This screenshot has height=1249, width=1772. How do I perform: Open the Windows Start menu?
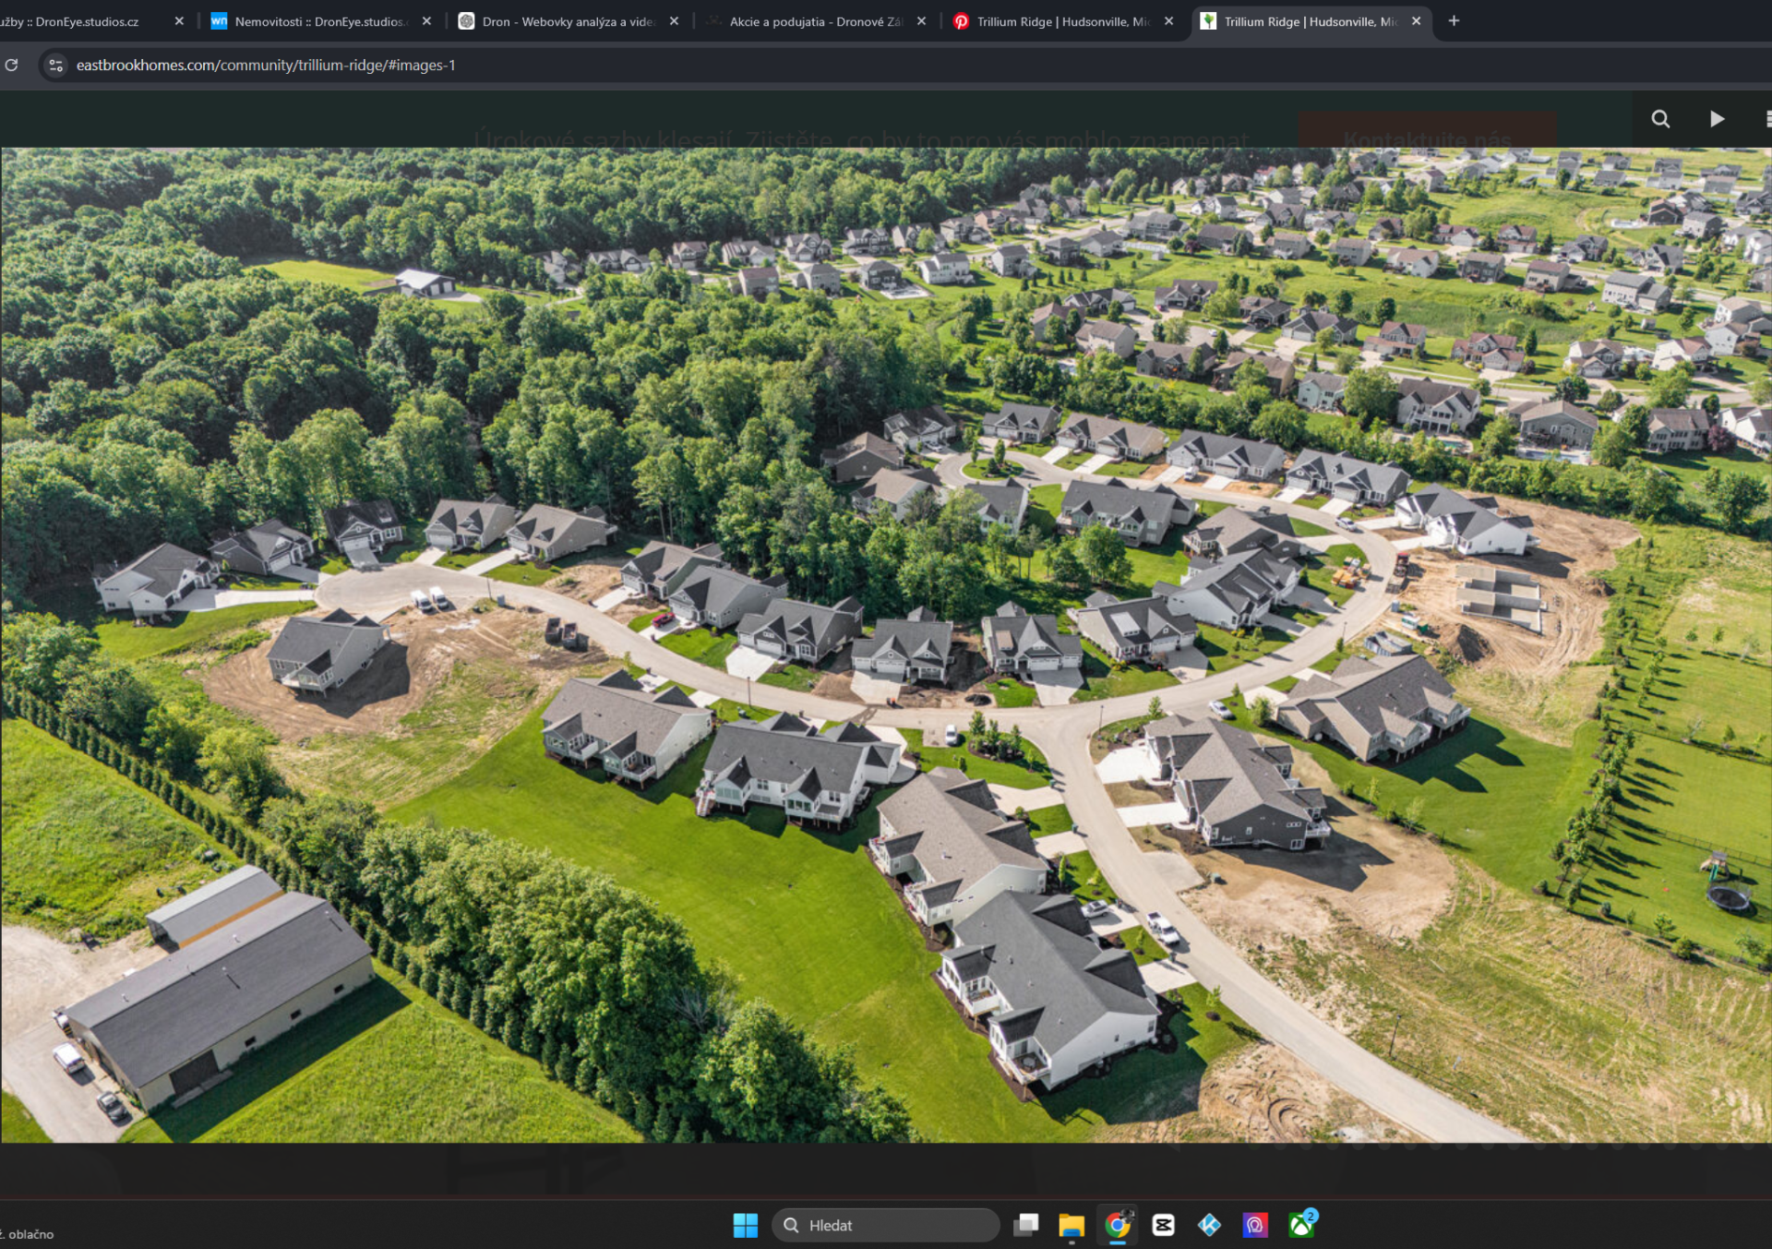tap(745, 1225)
